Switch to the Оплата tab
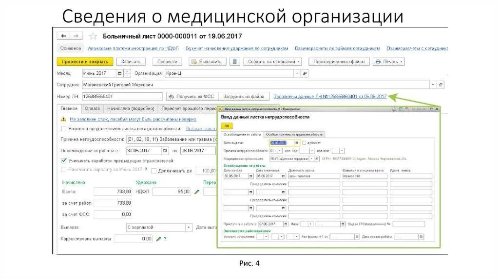 (x=92, y=108)
